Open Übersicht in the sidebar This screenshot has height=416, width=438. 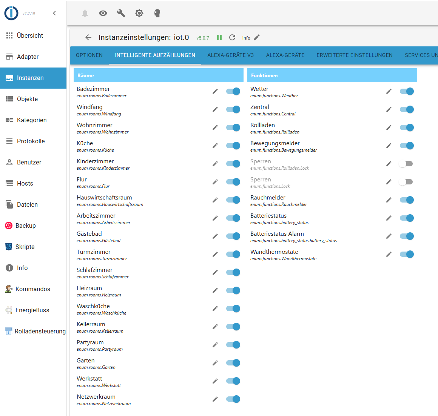[x=33, y=36]
